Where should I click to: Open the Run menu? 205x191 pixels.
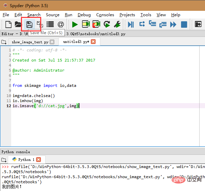coord(69,15)
